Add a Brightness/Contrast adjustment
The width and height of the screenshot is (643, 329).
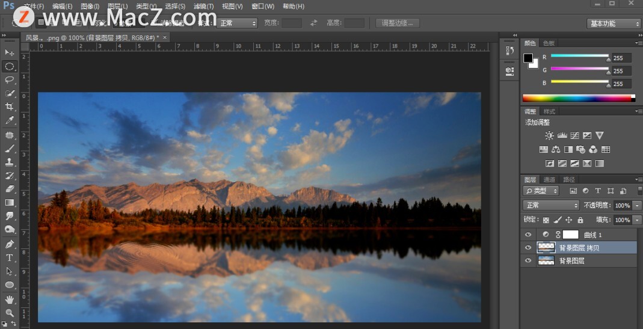coord(549,135)
